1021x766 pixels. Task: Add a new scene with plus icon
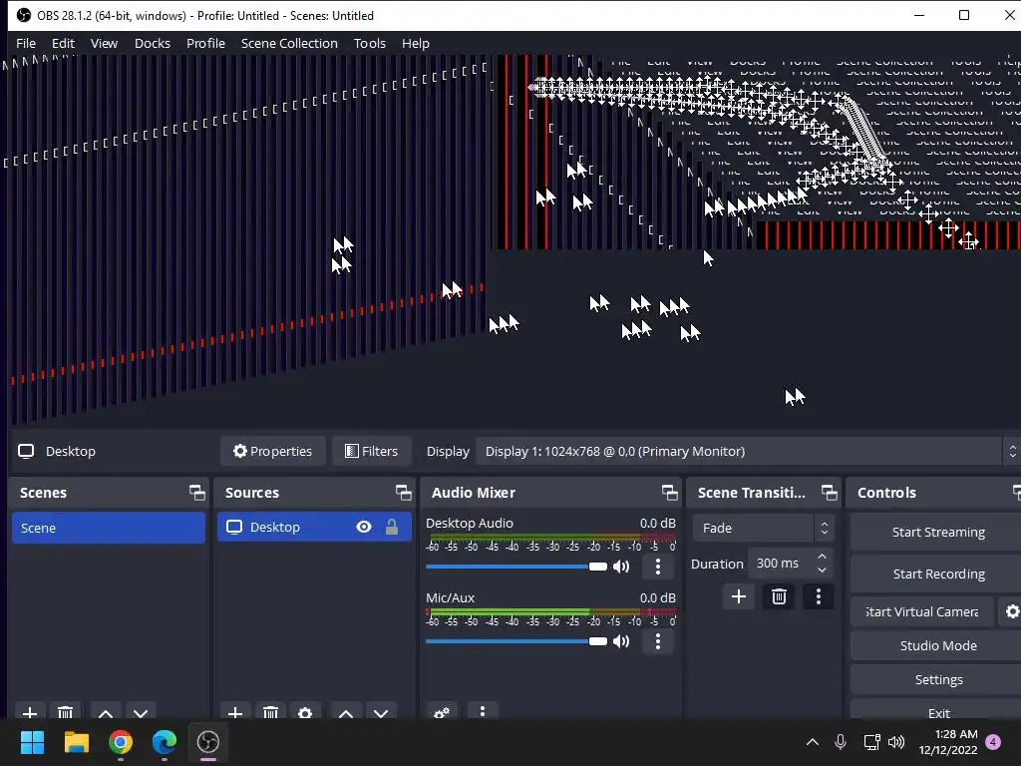29,712
